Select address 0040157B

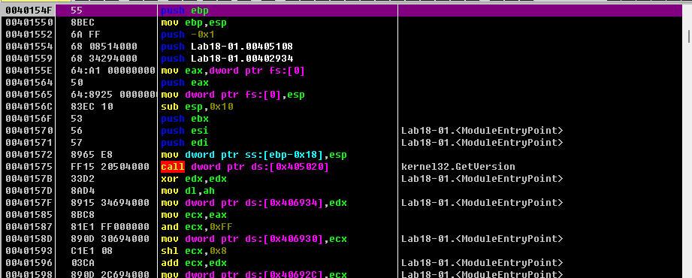click(x=29, y=179)
